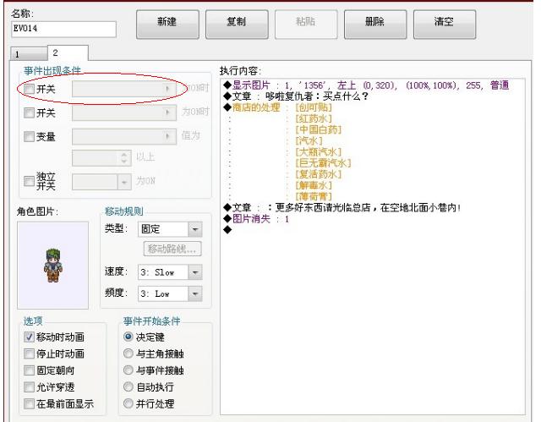Open the second 开关 switch selector field

(x=124, y=112)
